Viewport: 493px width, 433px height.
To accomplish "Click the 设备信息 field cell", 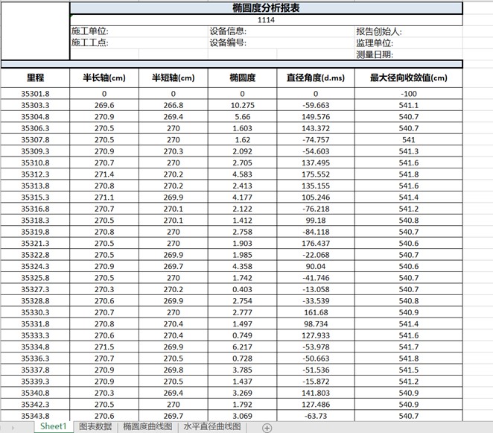I will pyautogui.click(x=228, y=31).
